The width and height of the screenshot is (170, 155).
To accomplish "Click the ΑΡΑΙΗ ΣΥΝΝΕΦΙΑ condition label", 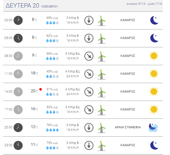I will [128, 127].
